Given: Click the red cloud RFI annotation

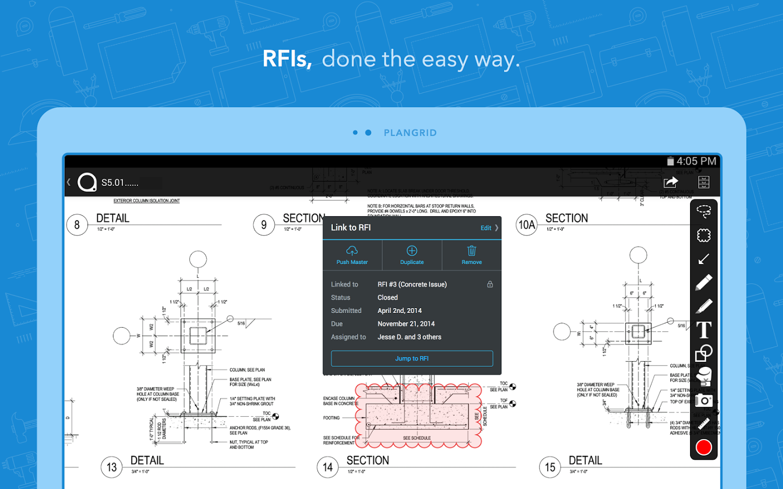Looking at the screenshot, I should point(419,416).
